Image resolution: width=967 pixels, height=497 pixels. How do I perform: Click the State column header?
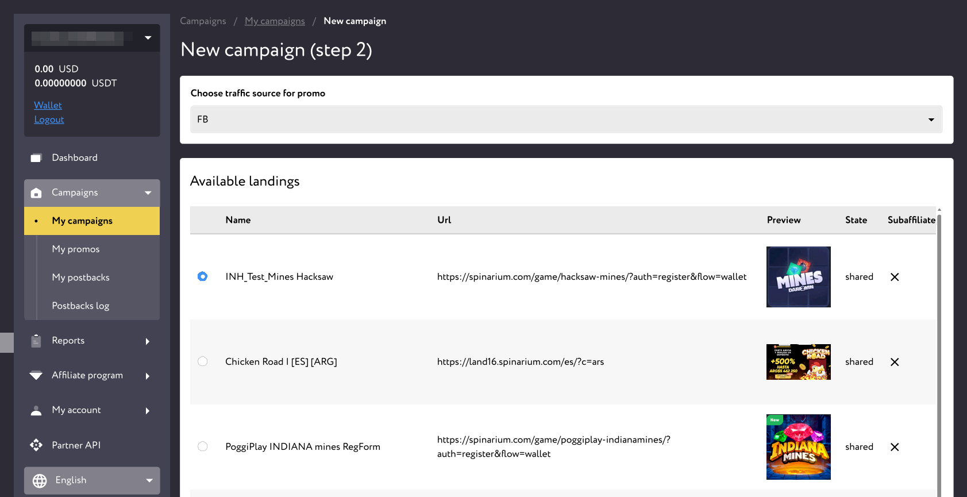point(856,220)
